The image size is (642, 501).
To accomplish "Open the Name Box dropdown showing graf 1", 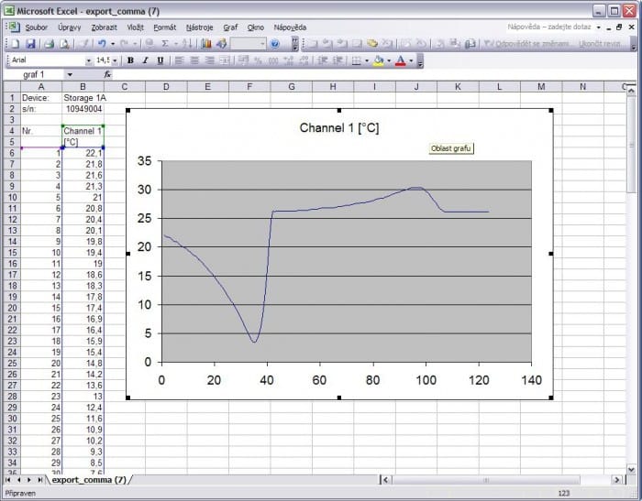I will (70, 74).
